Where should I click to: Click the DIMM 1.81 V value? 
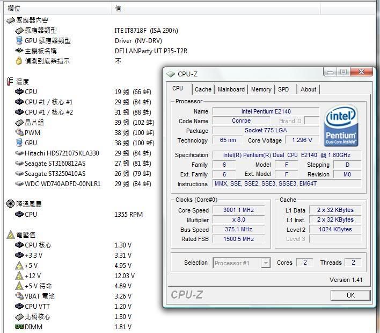point(123,327)
